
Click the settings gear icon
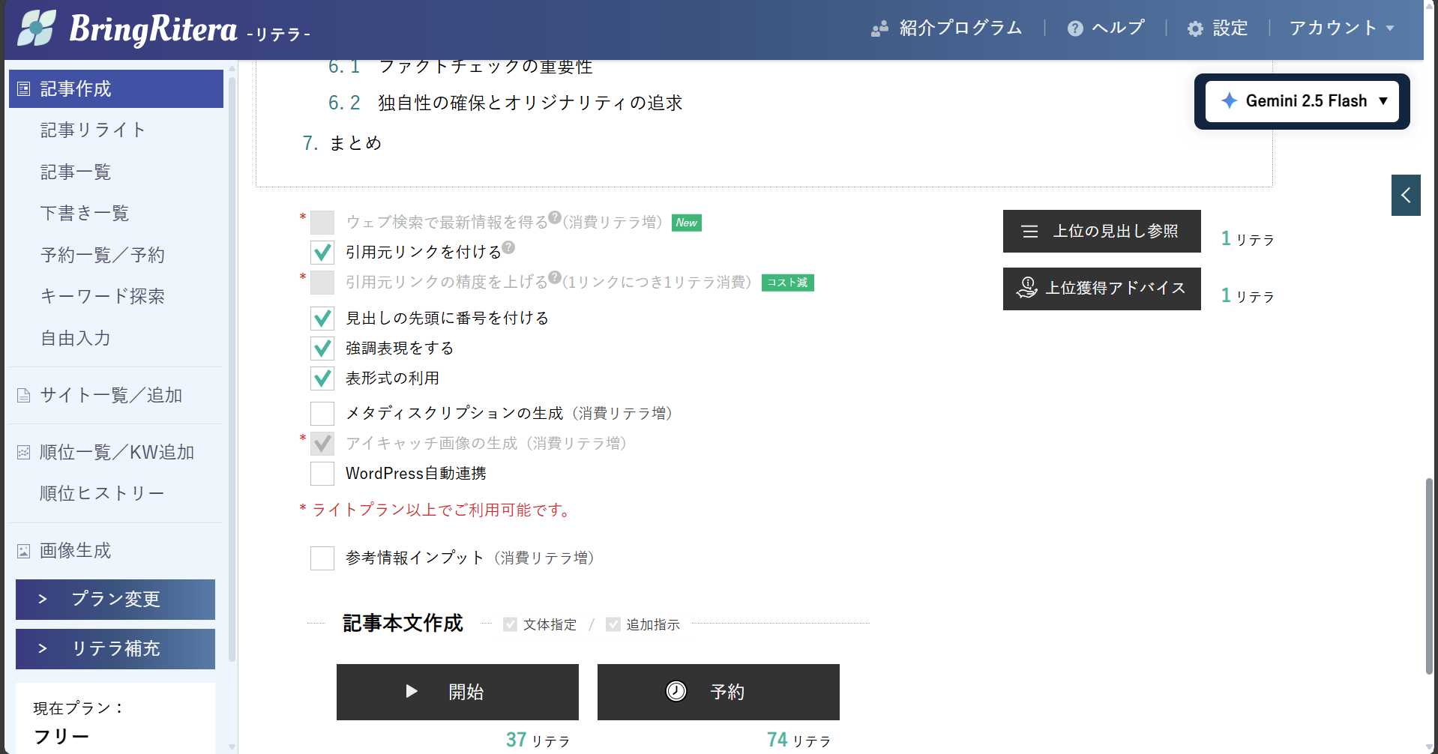point(1195,29)
